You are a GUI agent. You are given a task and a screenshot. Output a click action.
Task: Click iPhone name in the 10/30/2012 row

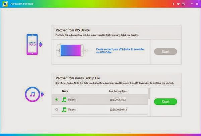coord(72,110)
